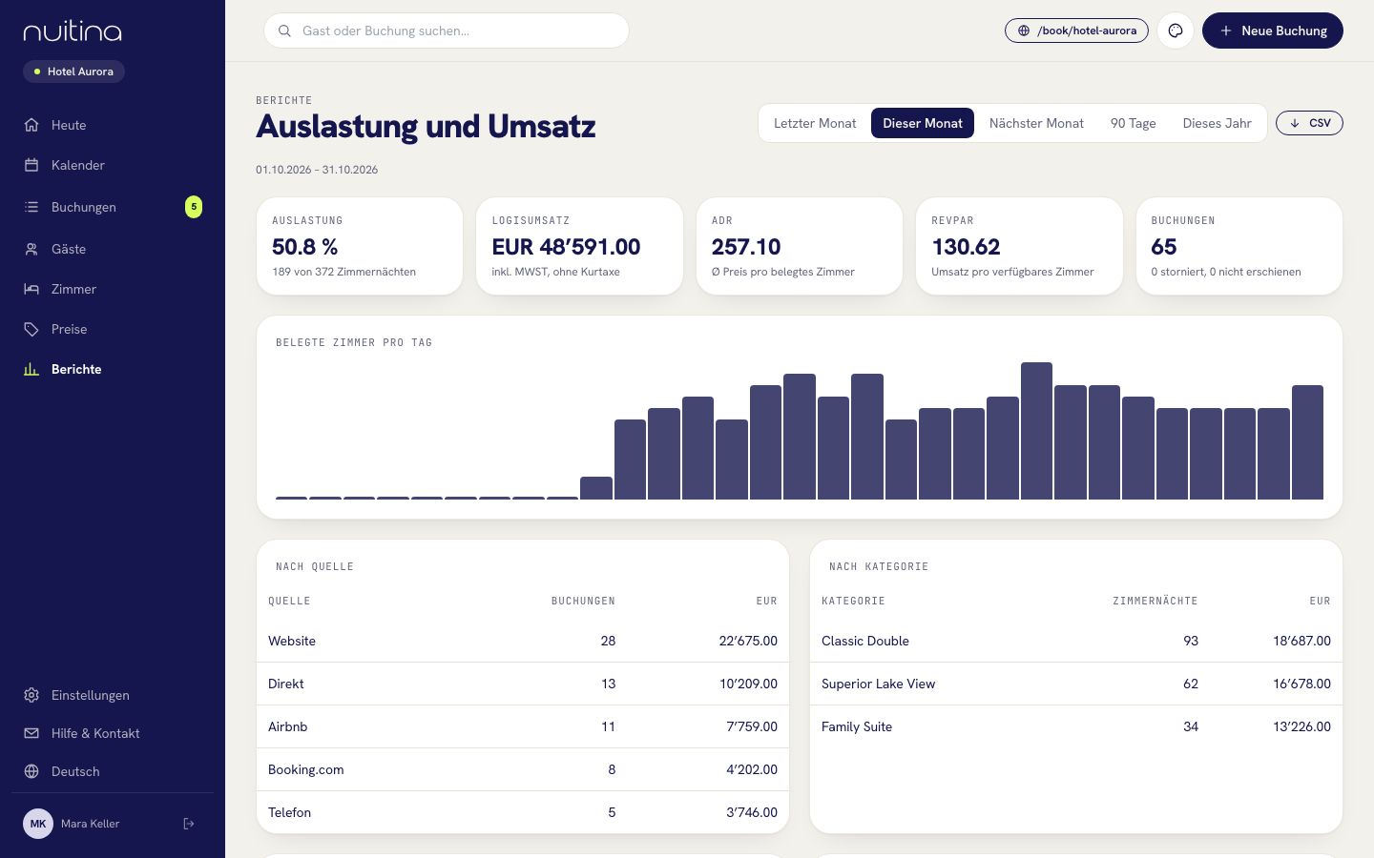Select the Nächster Monat range

[1036, 123]
